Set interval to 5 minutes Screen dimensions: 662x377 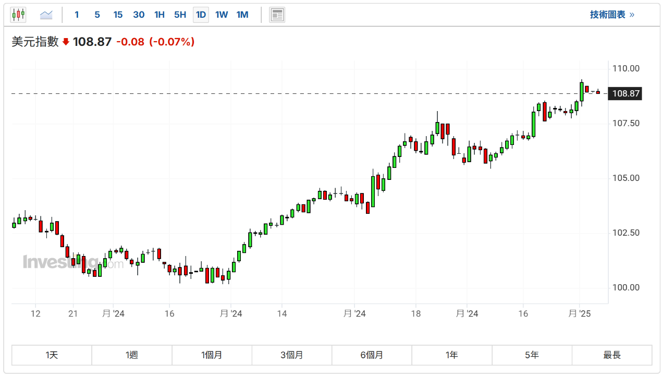point(97,15)
